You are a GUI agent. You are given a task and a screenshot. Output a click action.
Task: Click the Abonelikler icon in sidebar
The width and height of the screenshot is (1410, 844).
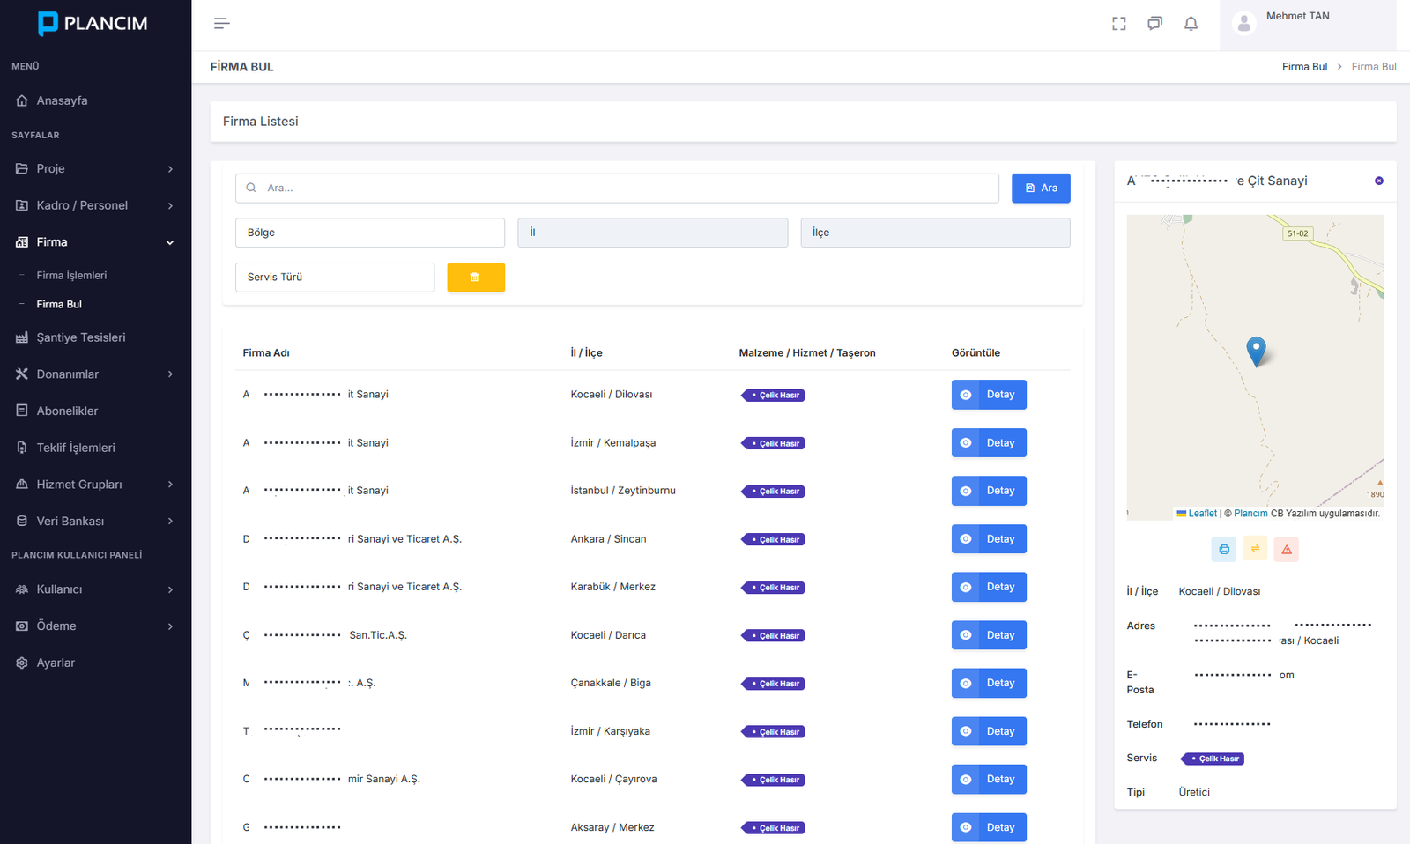(22, 411)
